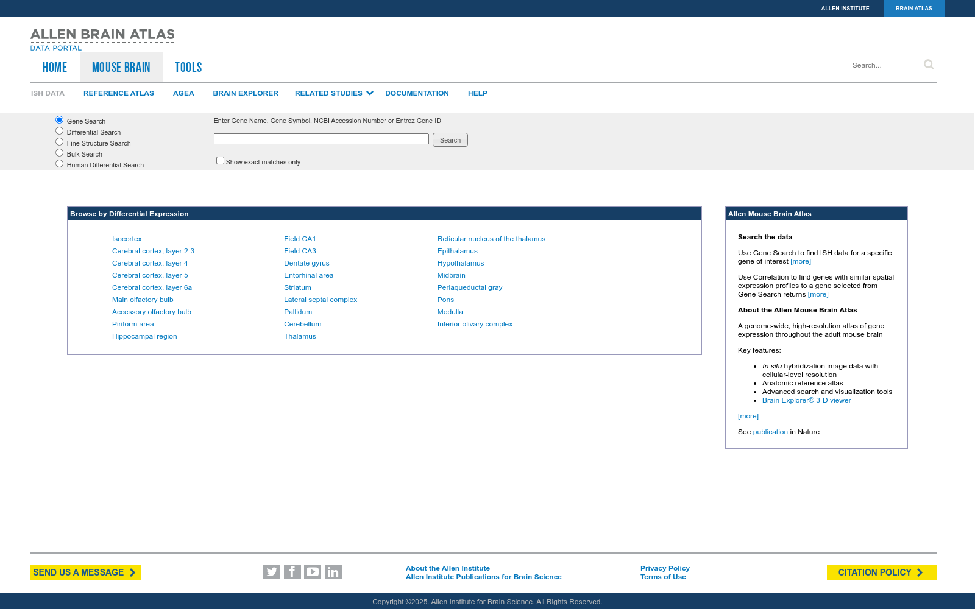
Task: Open the Reference Atlas menu item
Action: pyautogui.click(x=119, y=93)
